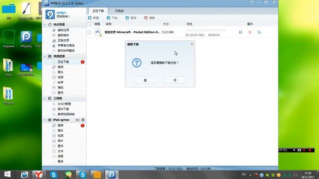Click RU language indicator in tray
319x179 pixels.
click(244, 175)
